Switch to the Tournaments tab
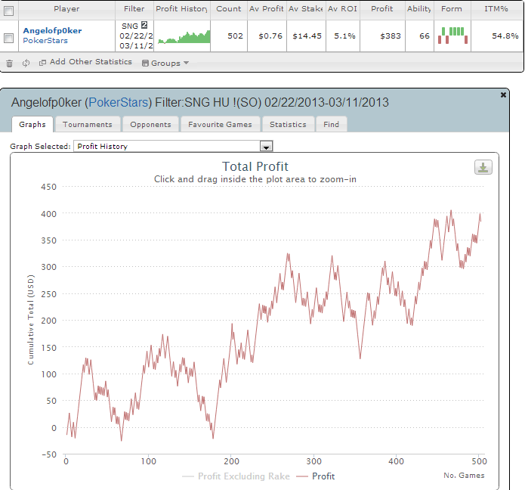The image size is (525, 490). click(x=87, y=124)
